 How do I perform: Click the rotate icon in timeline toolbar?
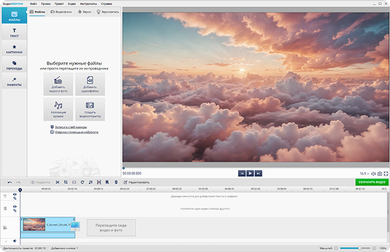pyautogui.click(x=82, y=183)
